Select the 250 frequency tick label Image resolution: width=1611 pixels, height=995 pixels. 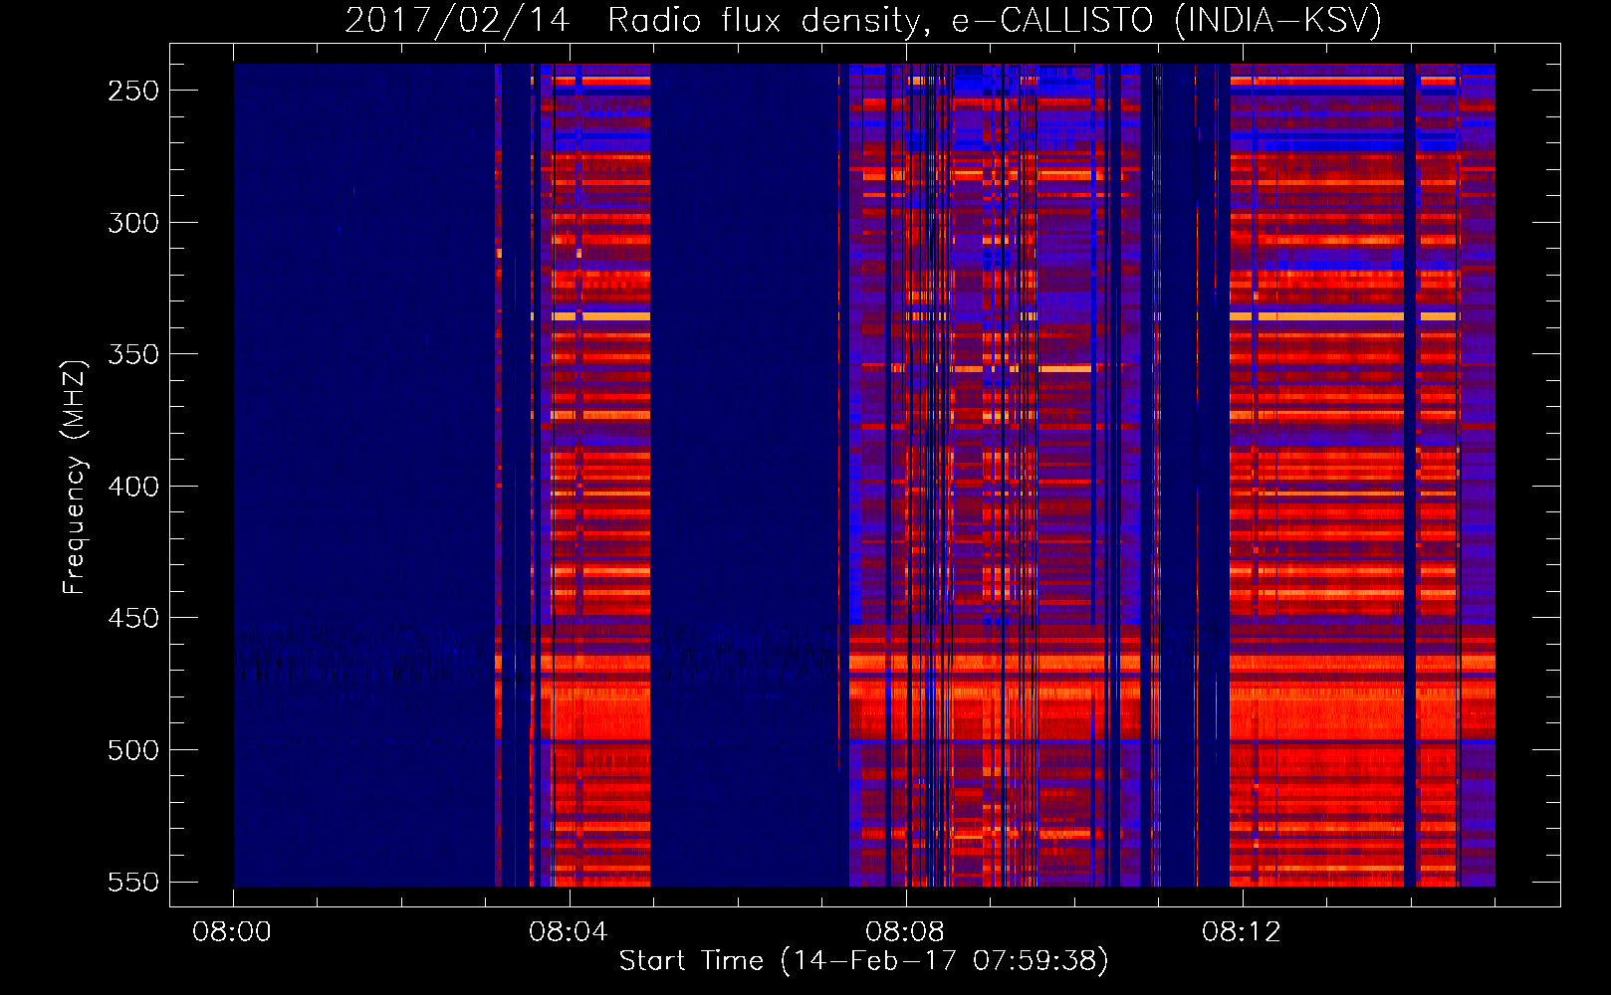pos(133,91)
